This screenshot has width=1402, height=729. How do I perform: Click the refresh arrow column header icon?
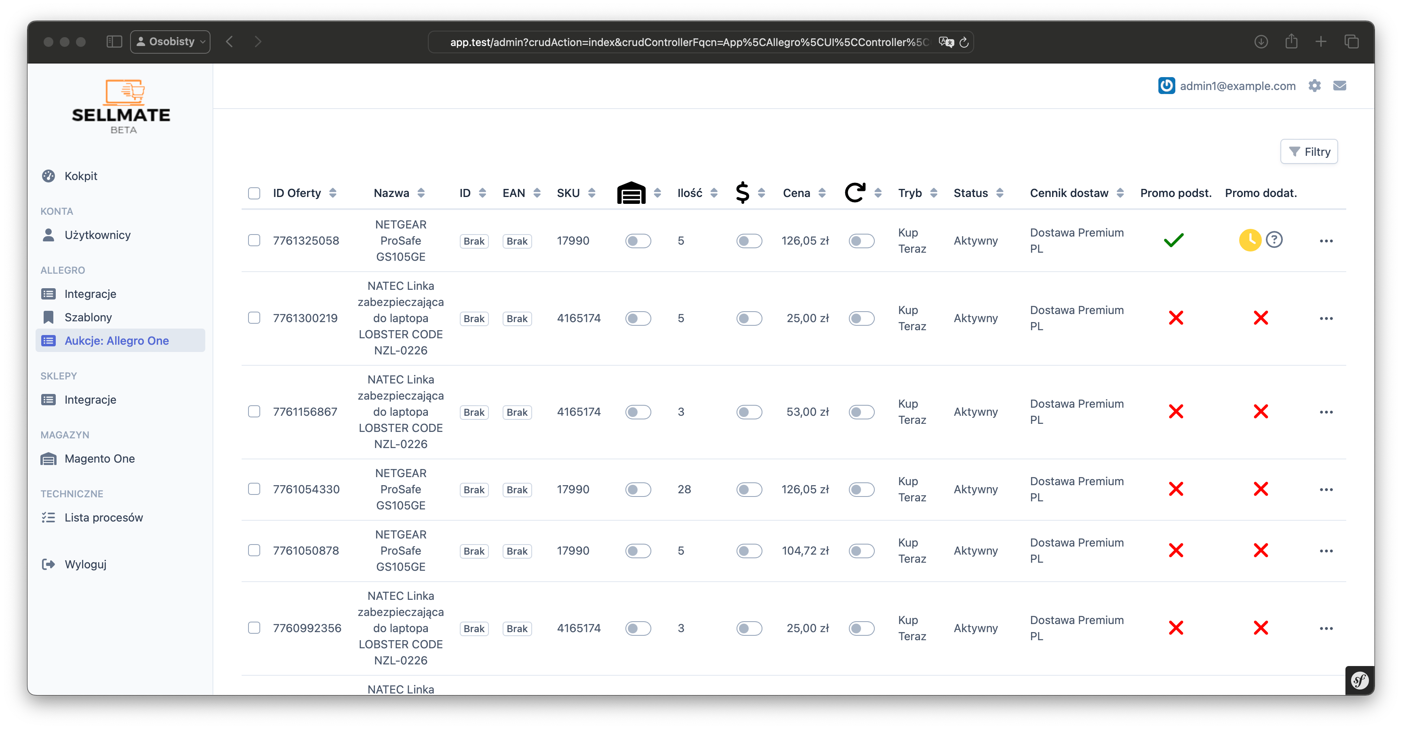click(x=855, y=193)
